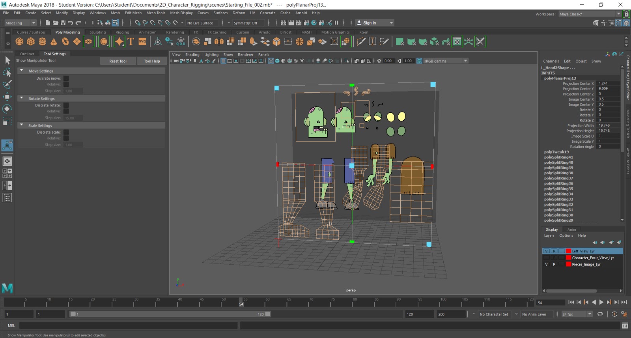The image size is (631, 338).
Task: Enable the Discrete rotate checkbox
Action: click(66, 105)
